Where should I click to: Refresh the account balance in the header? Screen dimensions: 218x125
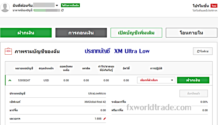pyautogui.click(x=62, y=10)
